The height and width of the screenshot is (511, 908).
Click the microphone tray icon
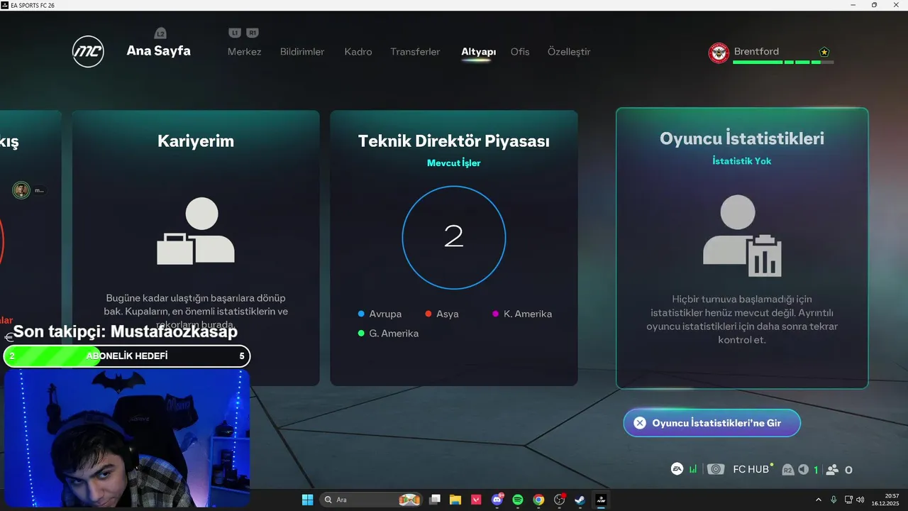(834, 500)
